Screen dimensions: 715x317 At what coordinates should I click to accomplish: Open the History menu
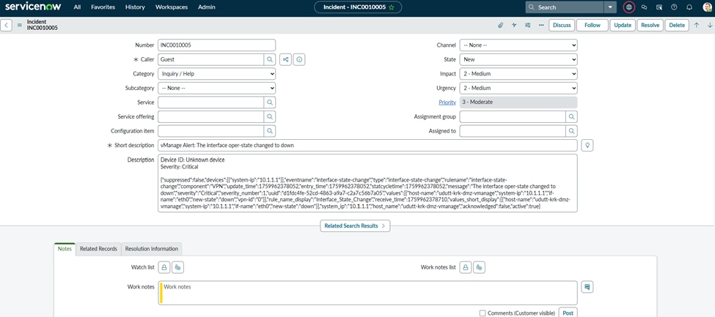pyautogui.click(x=135, y=7)
